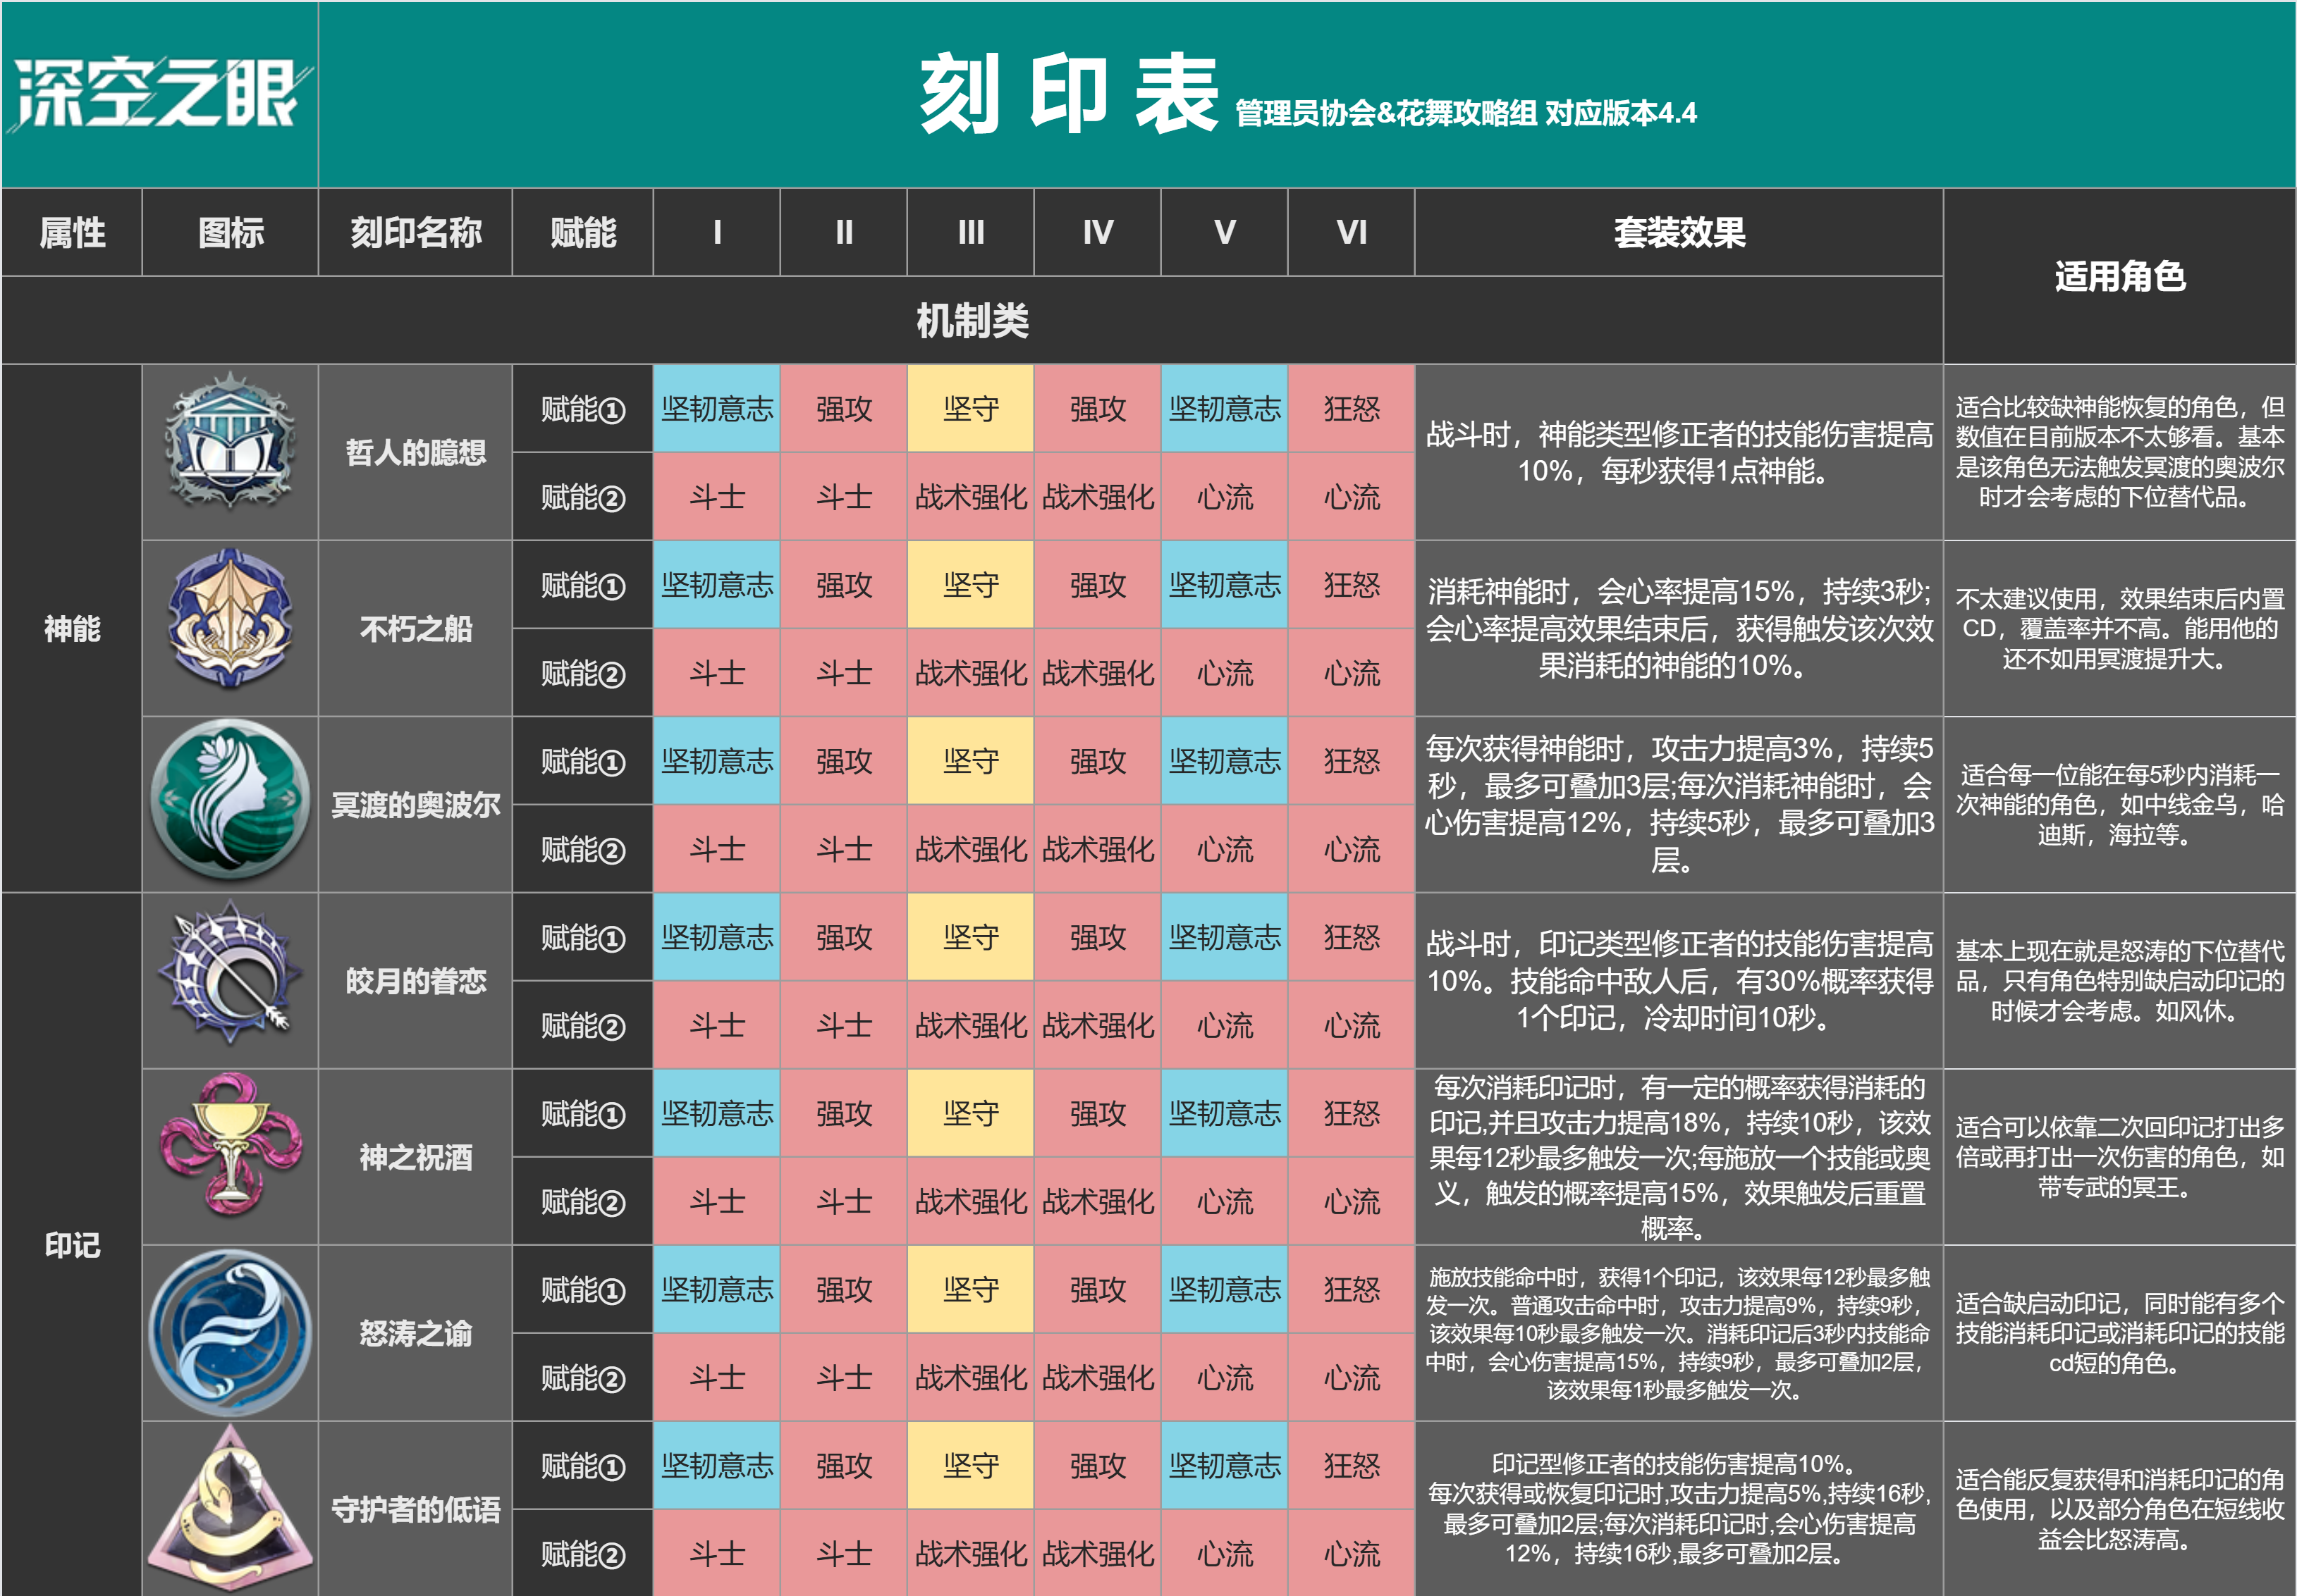Select the 神能 attribute category cell
This screenshot has width=2297, height=1596.
(72, 629)
